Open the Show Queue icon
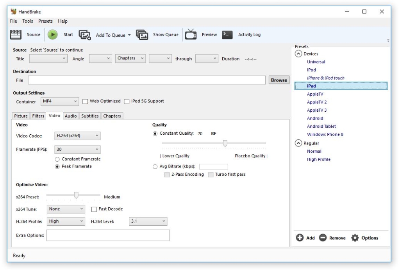 pos(142,35)
